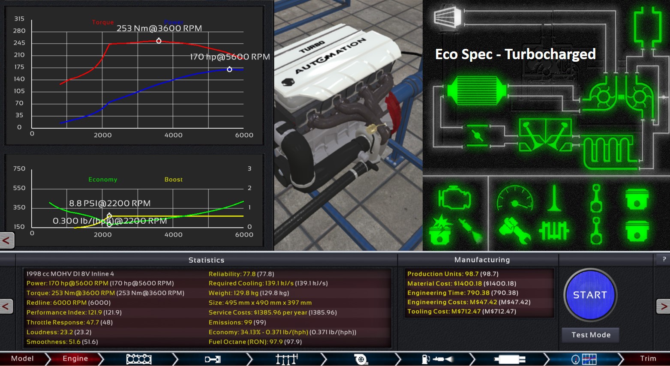Click the check engine warning icon
Screen dimensions: 670x366
coord(454,198)
